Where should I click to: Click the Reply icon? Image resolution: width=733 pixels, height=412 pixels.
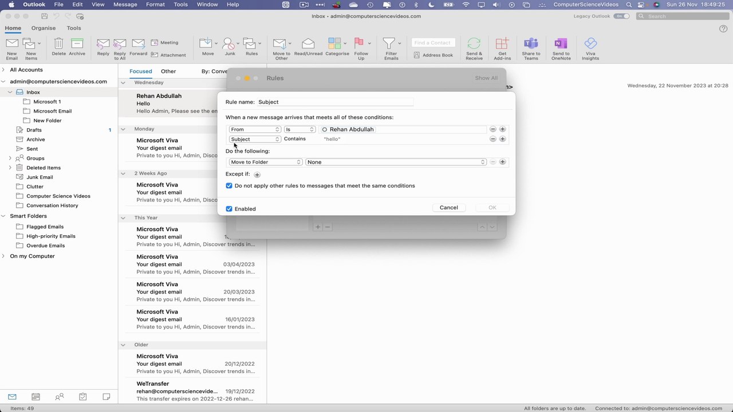click(x=103, y=44)
